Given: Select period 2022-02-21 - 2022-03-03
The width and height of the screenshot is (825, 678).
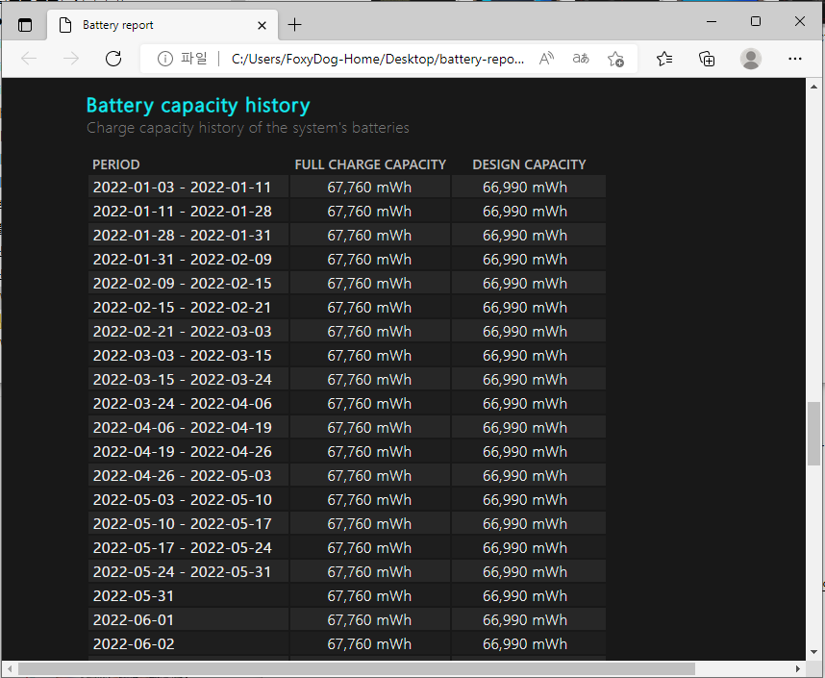Looking at the screenshot, I should click(x=182, y=332).
